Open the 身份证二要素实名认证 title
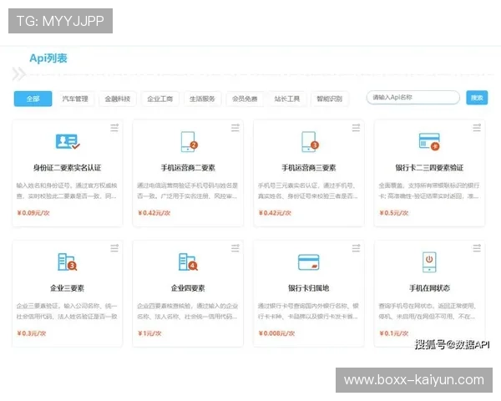This screenshot has height=401, width=501. click(67, 168)
